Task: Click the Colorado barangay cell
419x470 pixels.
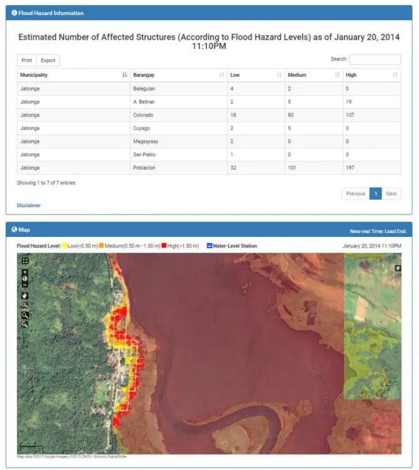Action: (179, 115)
